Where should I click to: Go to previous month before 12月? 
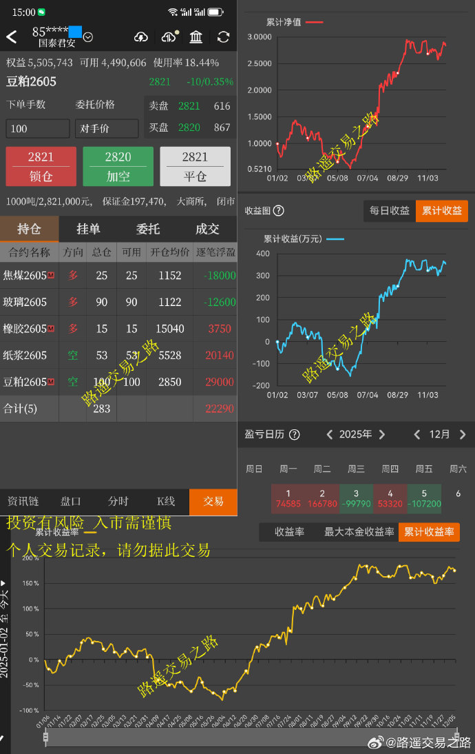coord(417,435)
